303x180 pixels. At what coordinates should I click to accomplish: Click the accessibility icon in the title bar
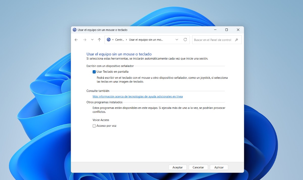pos(74,30)
